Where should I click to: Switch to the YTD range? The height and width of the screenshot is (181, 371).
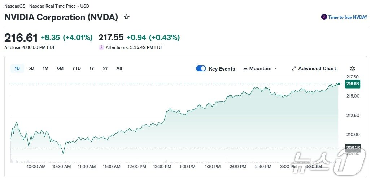point(76,68)
